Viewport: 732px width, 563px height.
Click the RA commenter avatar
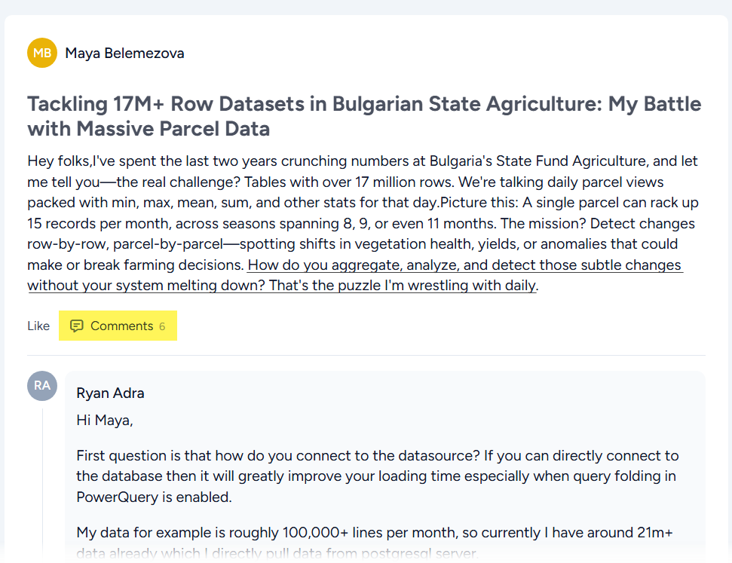click(42, 385)
